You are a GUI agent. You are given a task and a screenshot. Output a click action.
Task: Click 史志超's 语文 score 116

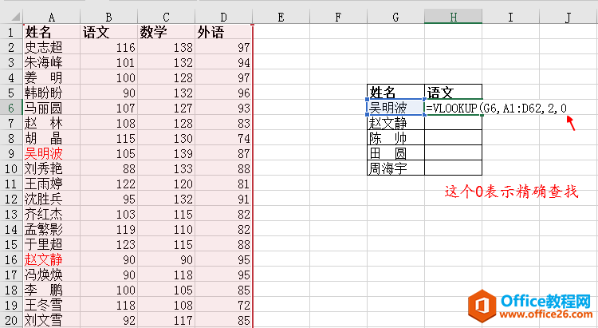point(108,47)
